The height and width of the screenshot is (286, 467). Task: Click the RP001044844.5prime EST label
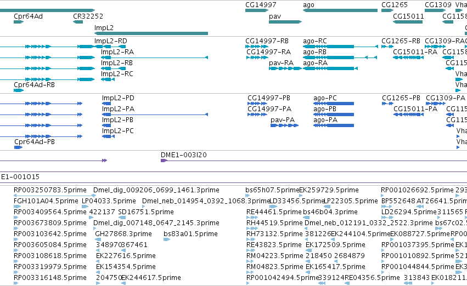point(418,267)
